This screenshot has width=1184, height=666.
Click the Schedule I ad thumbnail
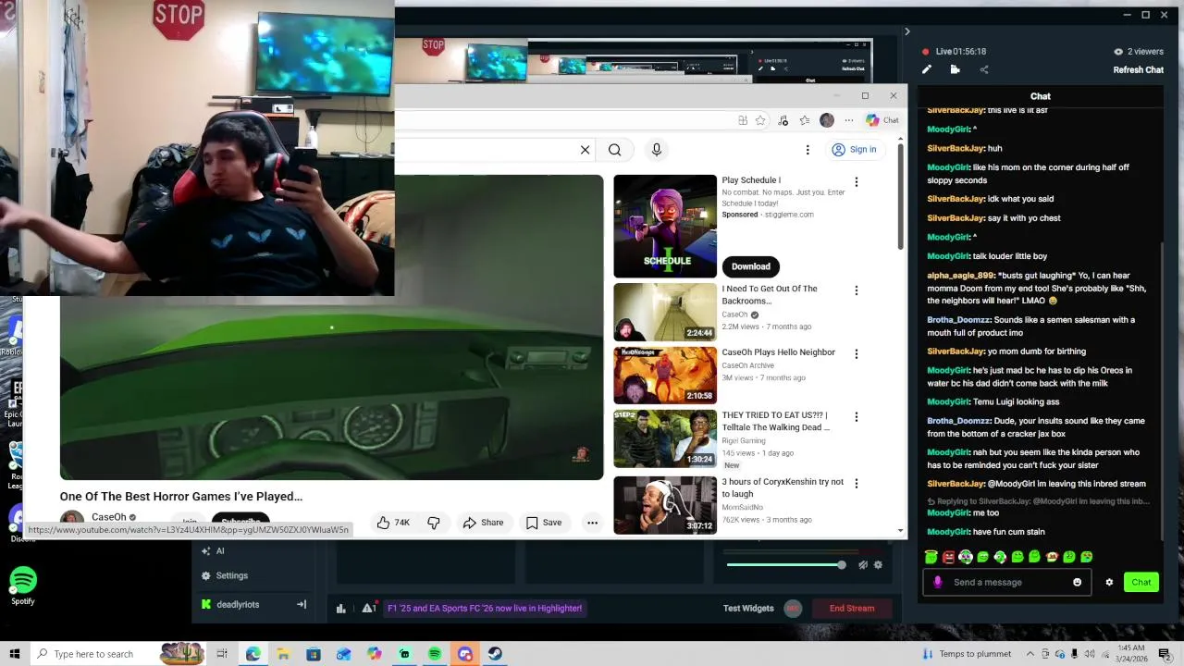tap(665, 226)
